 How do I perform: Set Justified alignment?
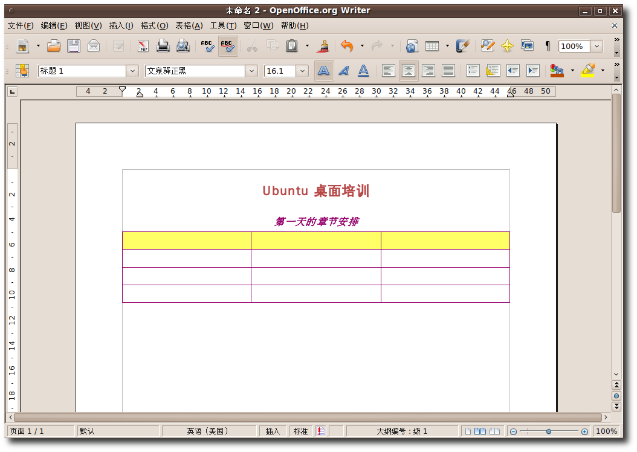click(448, 71)
